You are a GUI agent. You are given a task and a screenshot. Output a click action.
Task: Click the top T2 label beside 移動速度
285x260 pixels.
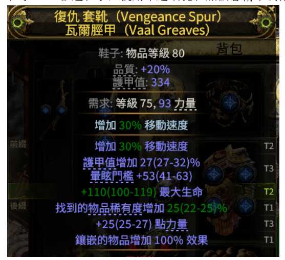tap(269, 146)
